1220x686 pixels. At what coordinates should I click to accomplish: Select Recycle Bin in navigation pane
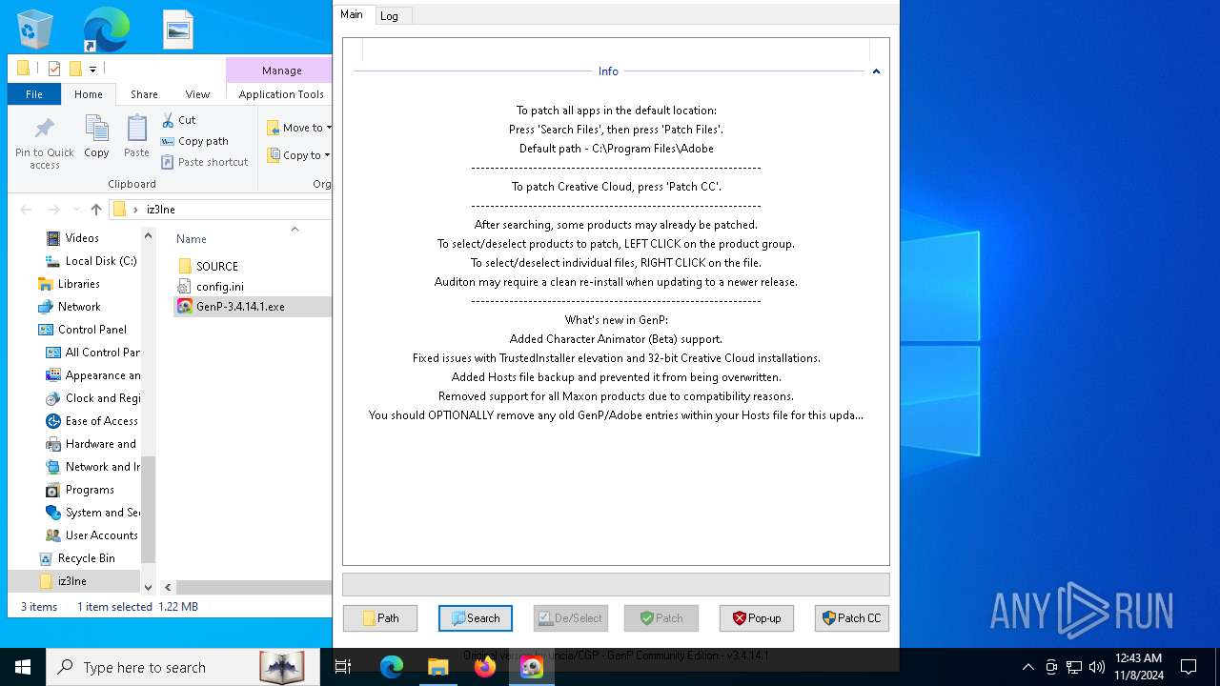[x=76, y=558]
